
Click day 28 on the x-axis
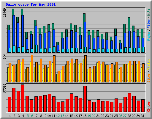click(129, 116)
